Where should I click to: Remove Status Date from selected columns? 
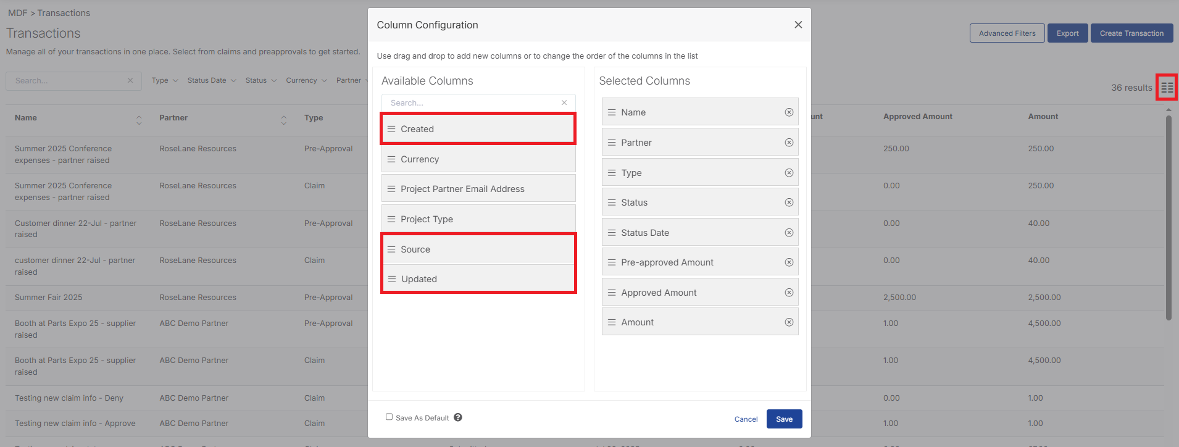[789, 233]
